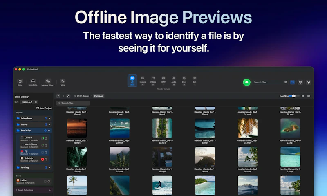Expand the Travel project chevron

(x=49, y=124)
